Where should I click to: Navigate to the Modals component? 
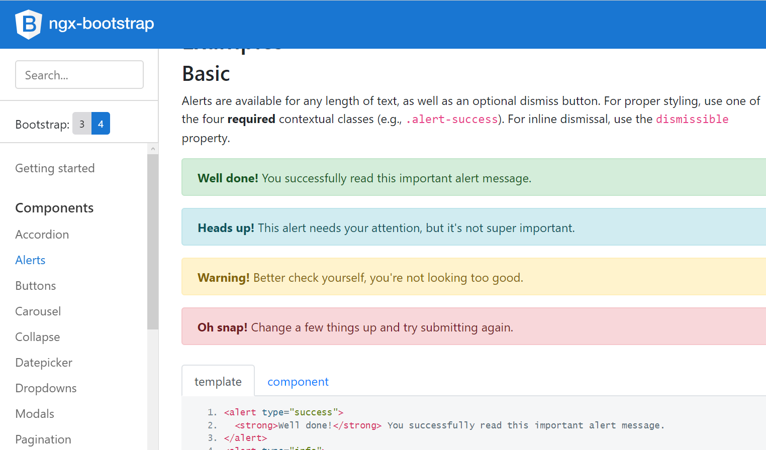tap(35, 414)
